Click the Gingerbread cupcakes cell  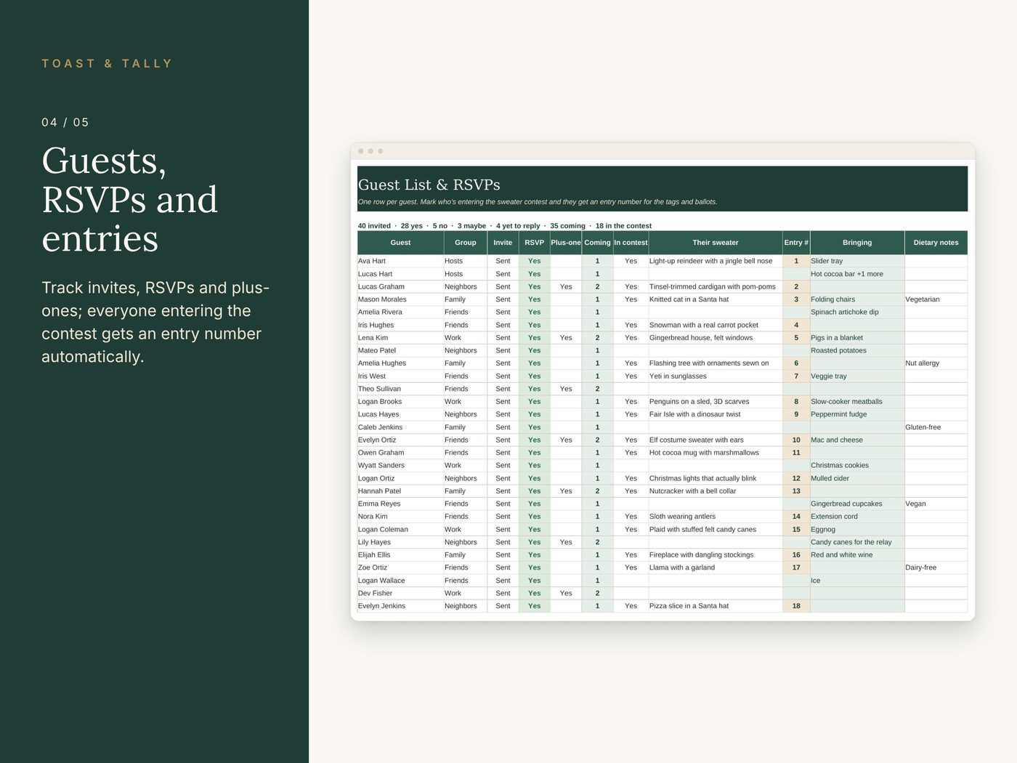(x=857, y=504)
